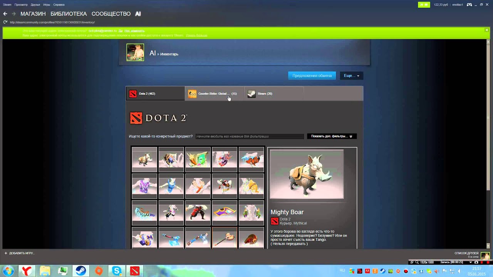The width and height of the screenshot is (493, 277).
Task: Open the network icon in system tray
Action: [452, 271]
